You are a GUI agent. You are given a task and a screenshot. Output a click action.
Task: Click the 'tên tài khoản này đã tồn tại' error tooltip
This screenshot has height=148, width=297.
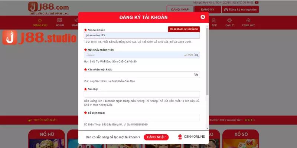pyautogui.click(x=184, y=29)
